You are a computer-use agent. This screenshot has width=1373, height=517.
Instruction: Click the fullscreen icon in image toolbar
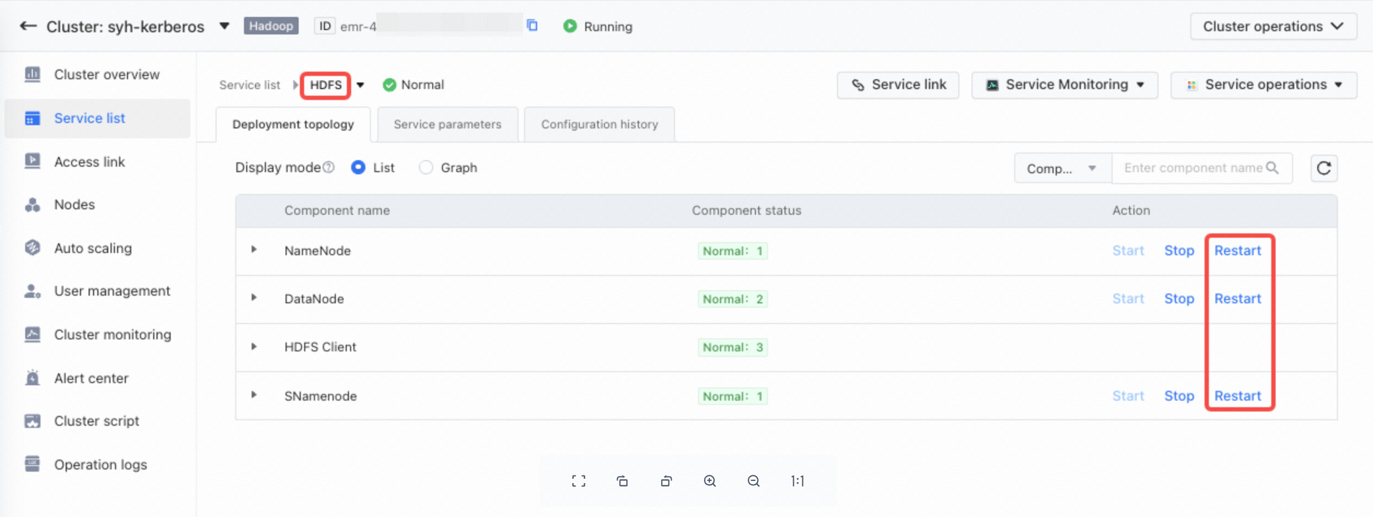click(x=578, y=481)
